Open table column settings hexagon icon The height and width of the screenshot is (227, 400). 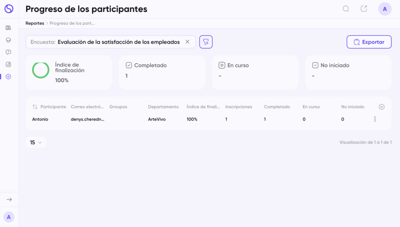[x=382, y=107]
